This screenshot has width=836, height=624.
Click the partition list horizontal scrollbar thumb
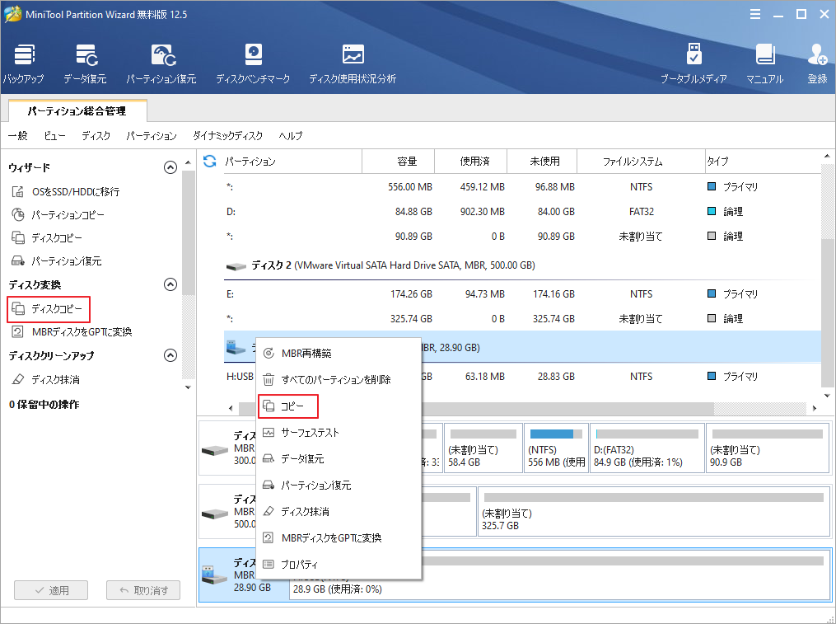click(476, 408)
